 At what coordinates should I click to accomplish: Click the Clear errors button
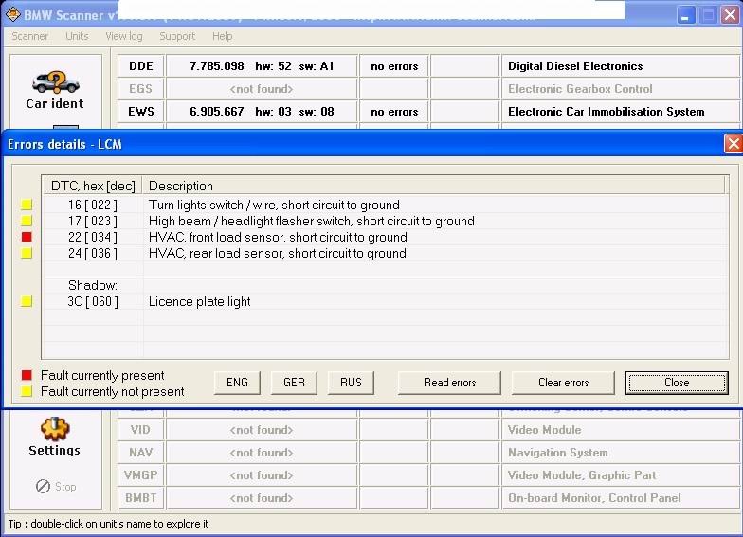coord(563,383)
